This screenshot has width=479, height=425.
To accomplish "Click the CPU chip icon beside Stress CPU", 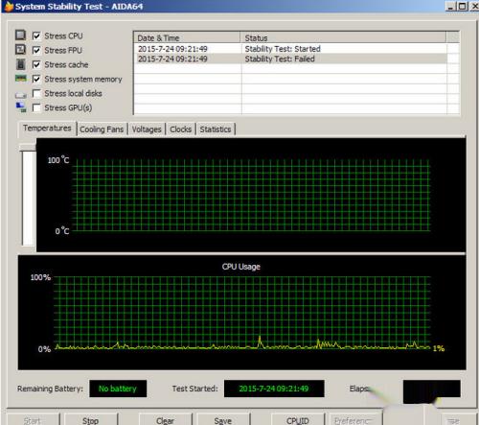I will coord(20,35).
